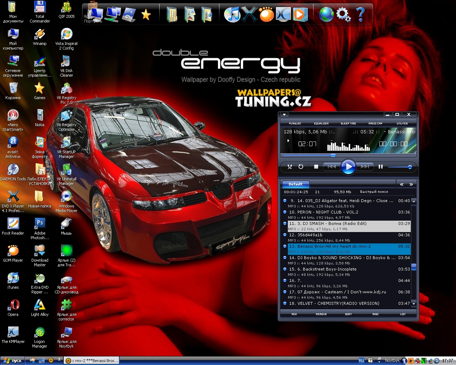Select track 15 Backstreet Boys-Incoplete
The height and width of the screenshot is (365, 456).
328,269
